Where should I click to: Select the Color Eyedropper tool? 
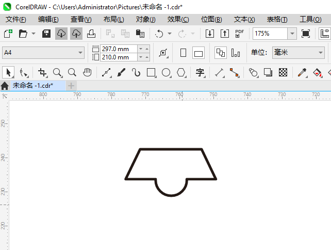[x=302, y=72]
